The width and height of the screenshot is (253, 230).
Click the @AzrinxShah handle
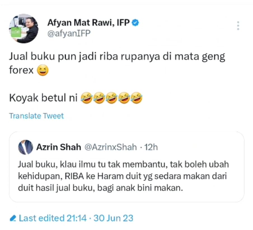(111, 147)
